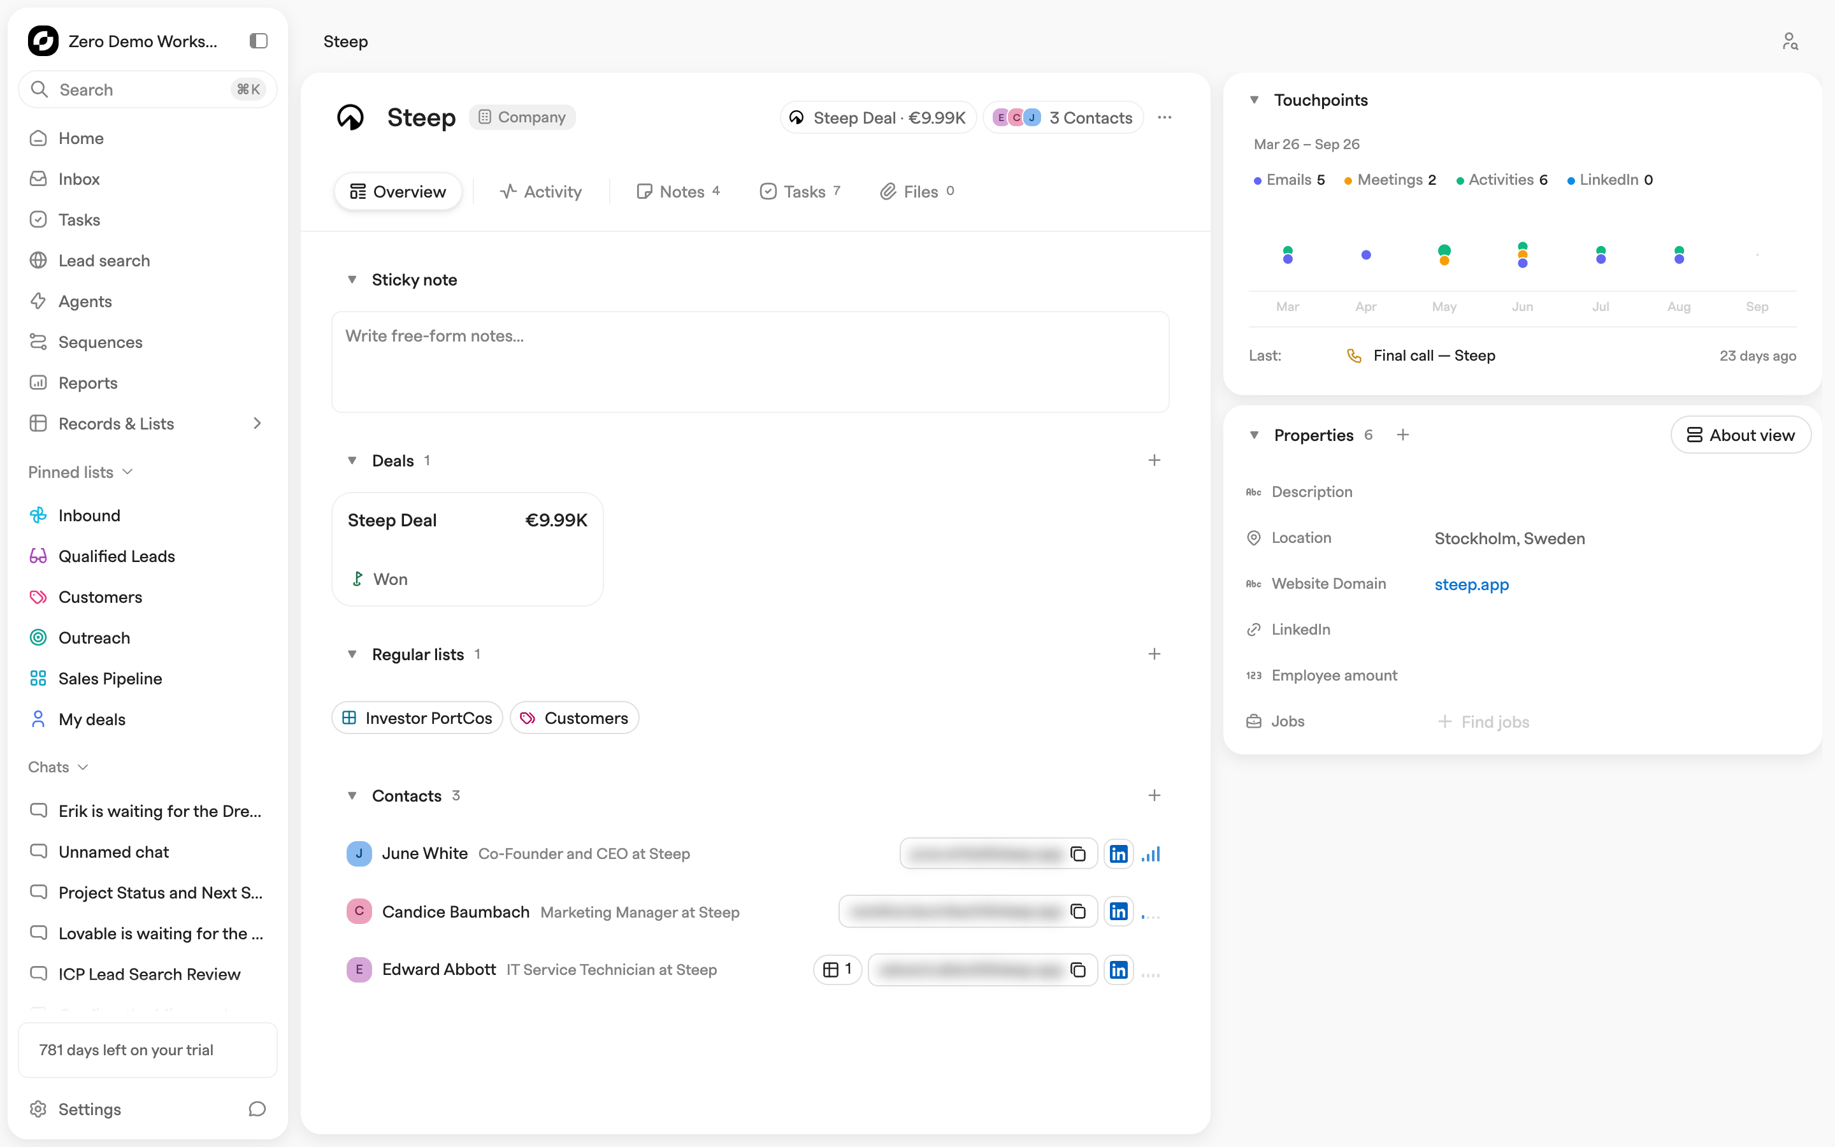Collapse the Deals section
1835x1147 pixels.
(352, 461)
